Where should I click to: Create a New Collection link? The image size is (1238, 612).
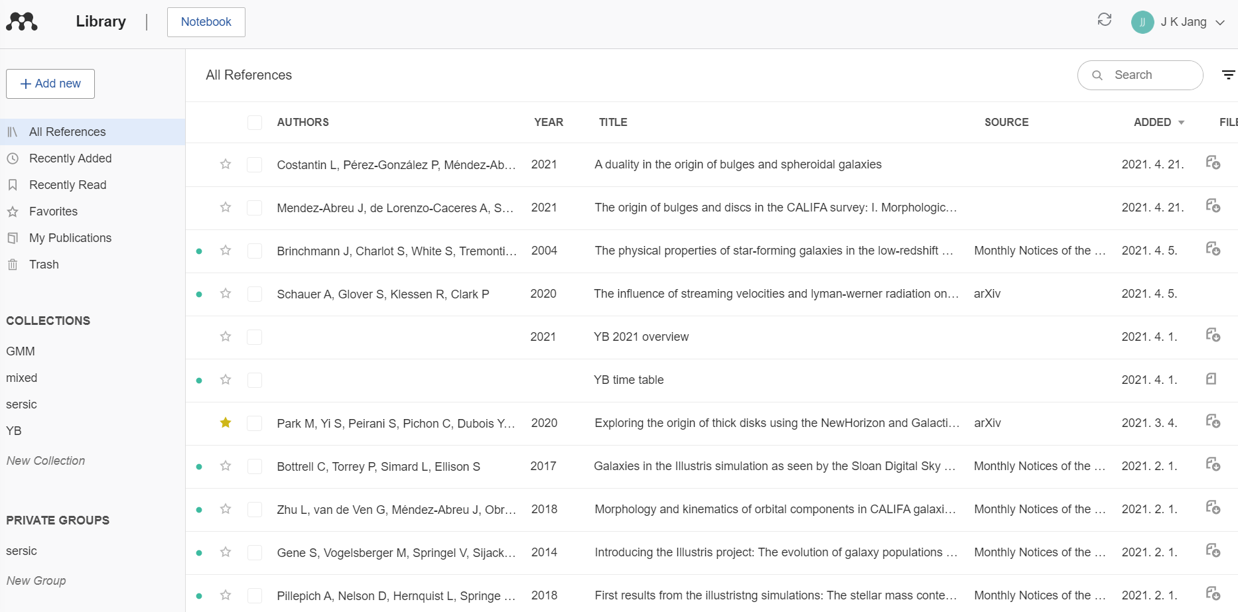point(46,461)
